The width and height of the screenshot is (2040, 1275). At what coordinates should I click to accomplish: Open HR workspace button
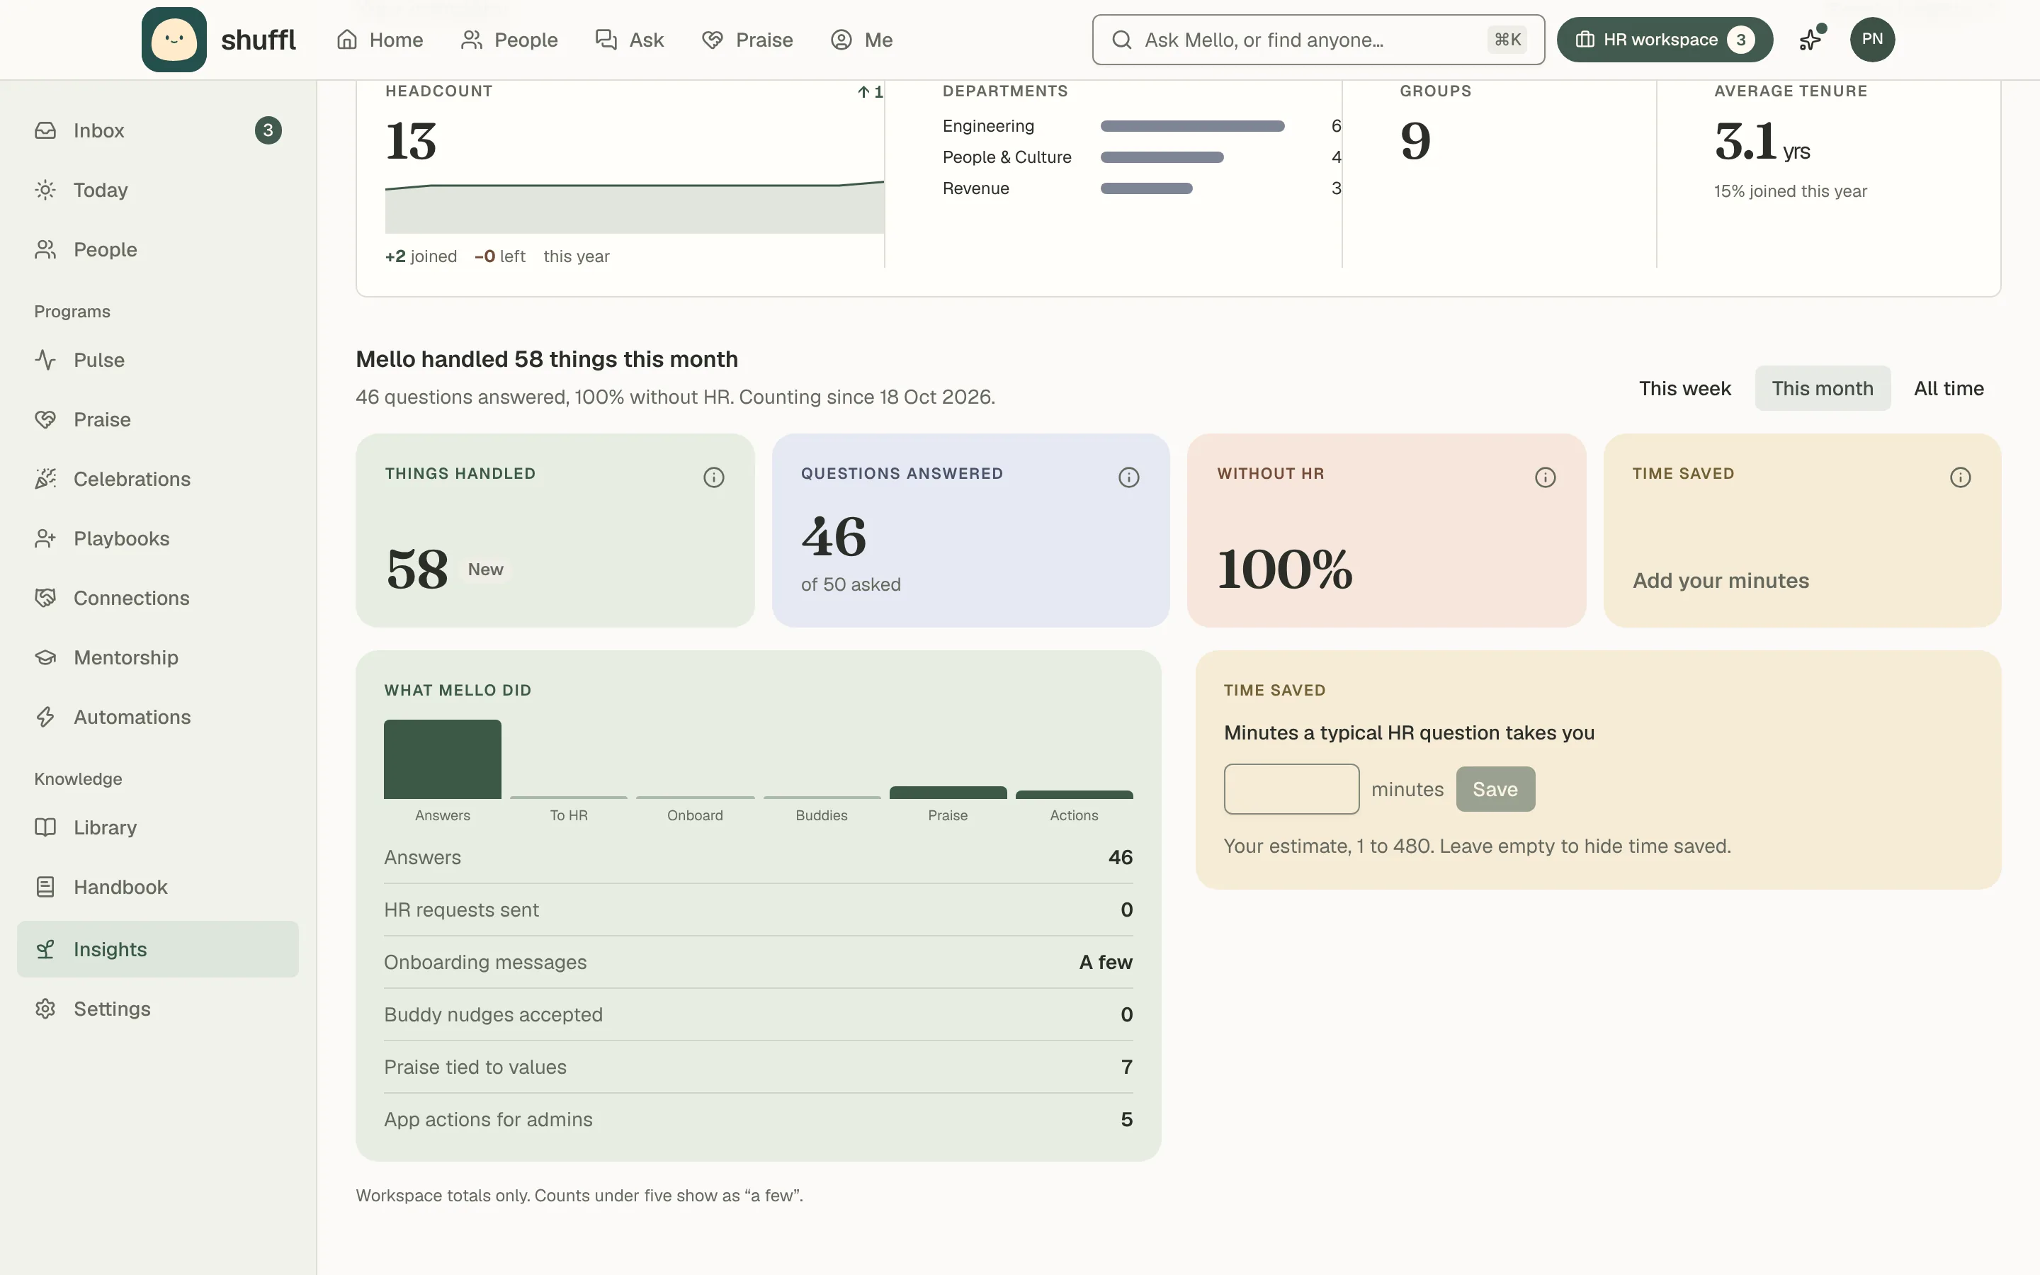(x=1664, y=40)
